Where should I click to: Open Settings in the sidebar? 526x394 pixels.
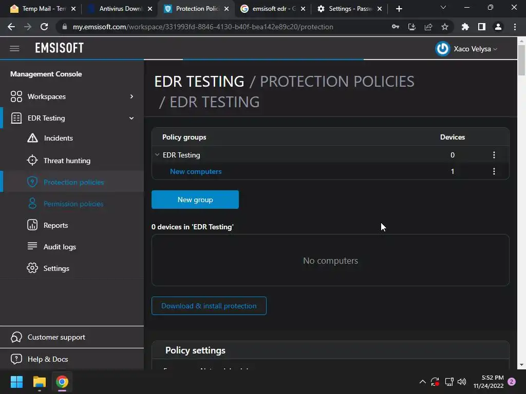click(57, 268)
